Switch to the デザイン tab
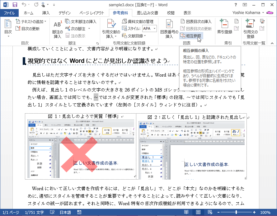The width and height of the screenshot is (277, 216). pos(65,13)
